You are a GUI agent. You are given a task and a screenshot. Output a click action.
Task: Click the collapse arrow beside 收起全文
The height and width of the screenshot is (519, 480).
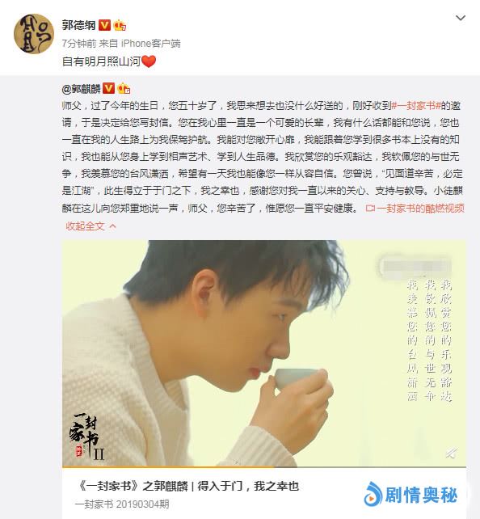click(x=113, y=226)
